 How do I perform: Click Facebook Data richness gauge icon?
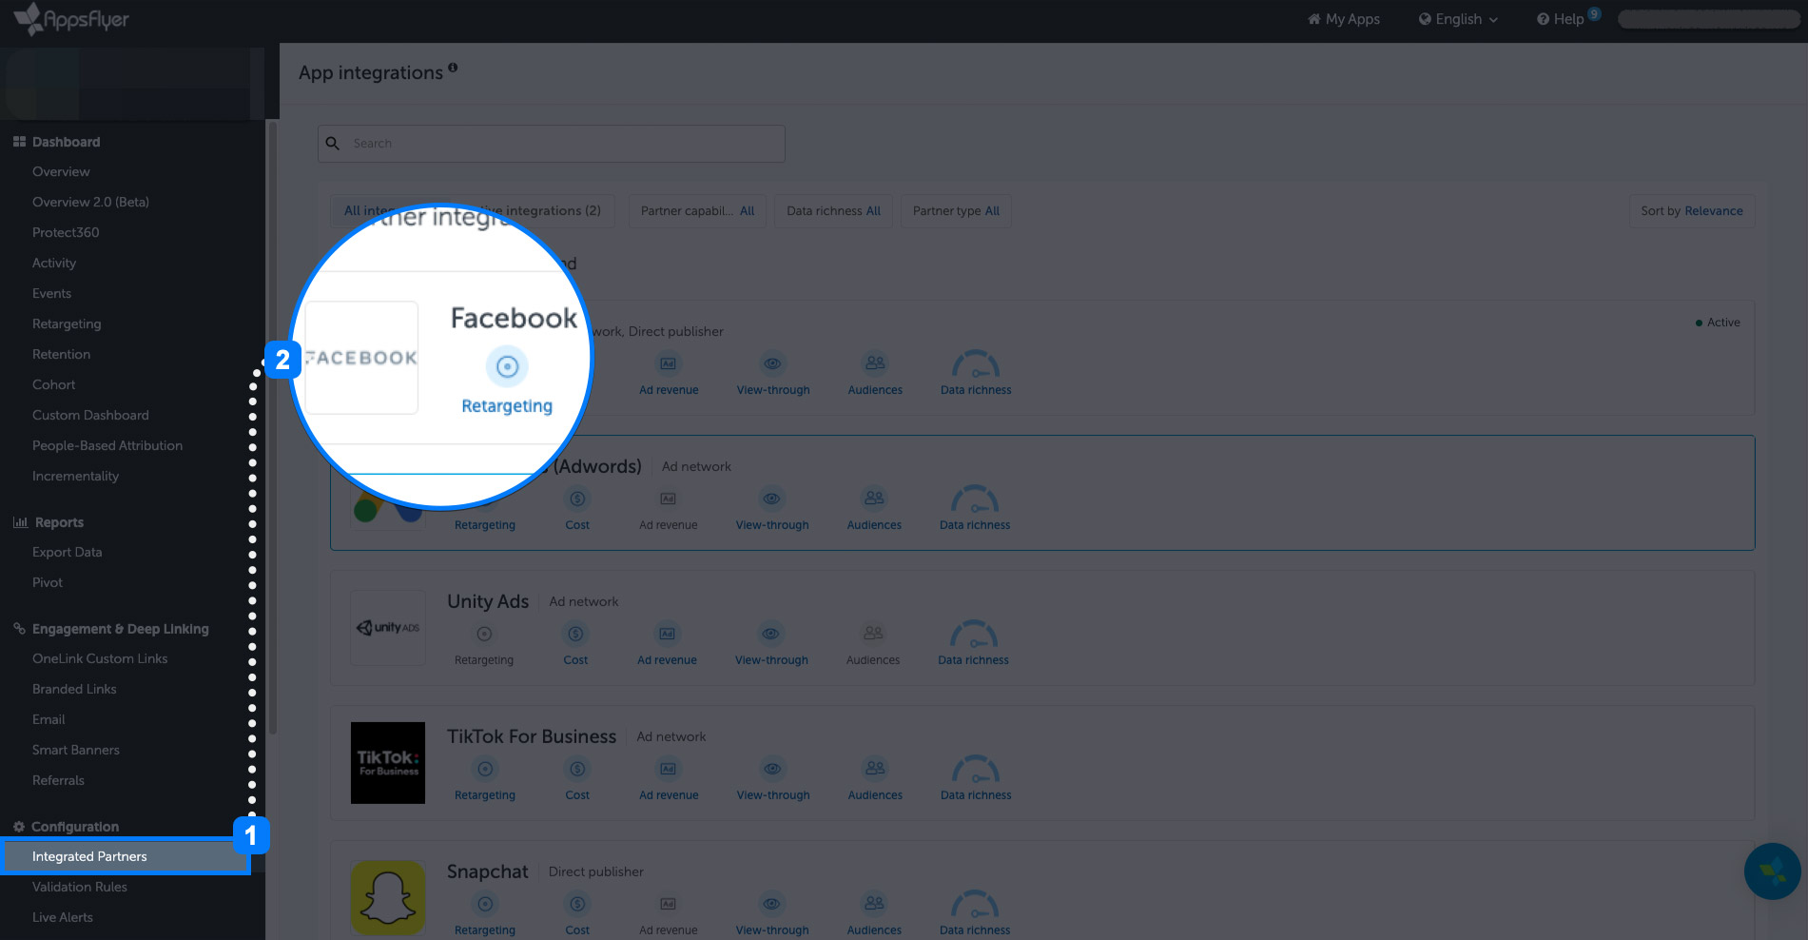(x=976, y=363)
